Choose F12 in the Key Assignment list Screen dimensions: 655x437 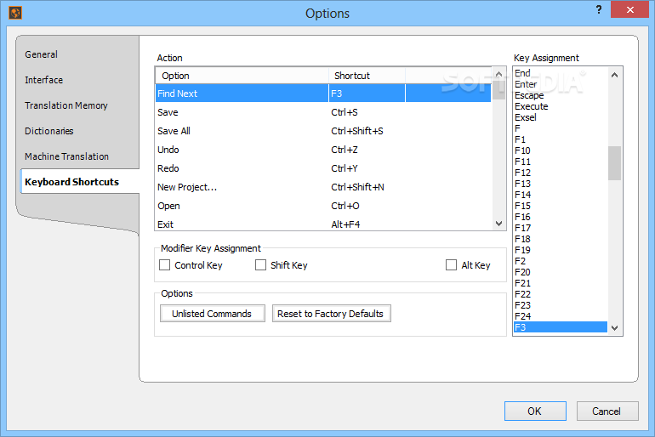tap(561, 173)
